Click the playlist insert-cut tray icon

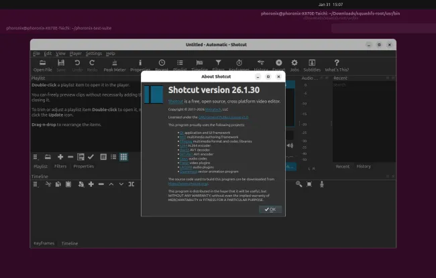point(48,157)
